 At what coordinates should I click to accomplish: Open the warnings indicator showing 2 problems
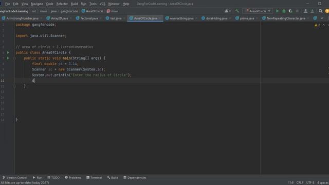(317, 25)
